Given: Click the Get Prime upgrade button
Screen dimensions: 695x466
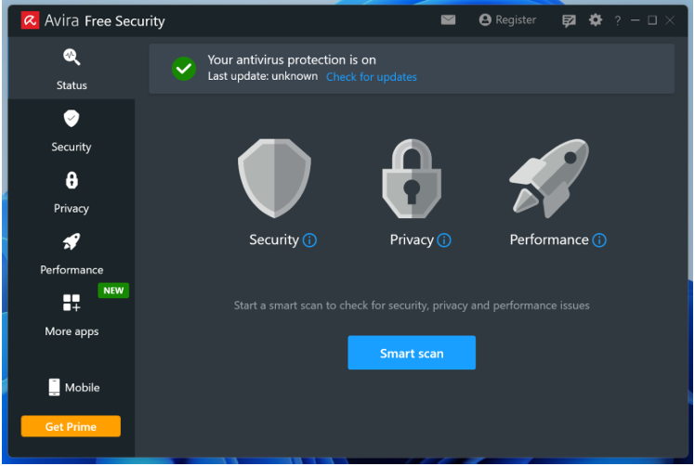Looking at the screenshot, I should (72, 426).
